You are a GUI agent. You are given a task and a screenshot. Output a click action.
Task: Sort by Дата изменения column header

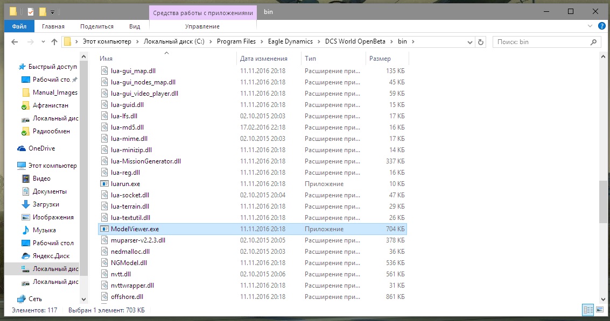pyautogui.click(x=263, y=59)
